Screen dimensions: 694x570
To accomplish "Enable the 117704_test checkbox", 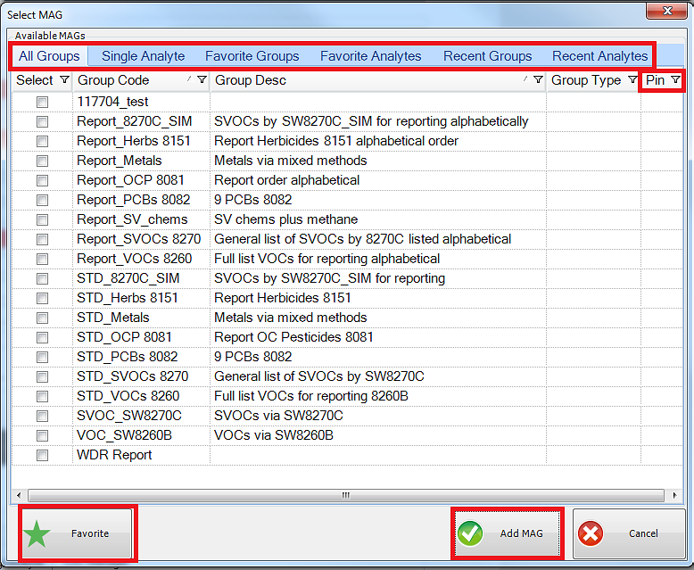I will click(x=42, y=102).
